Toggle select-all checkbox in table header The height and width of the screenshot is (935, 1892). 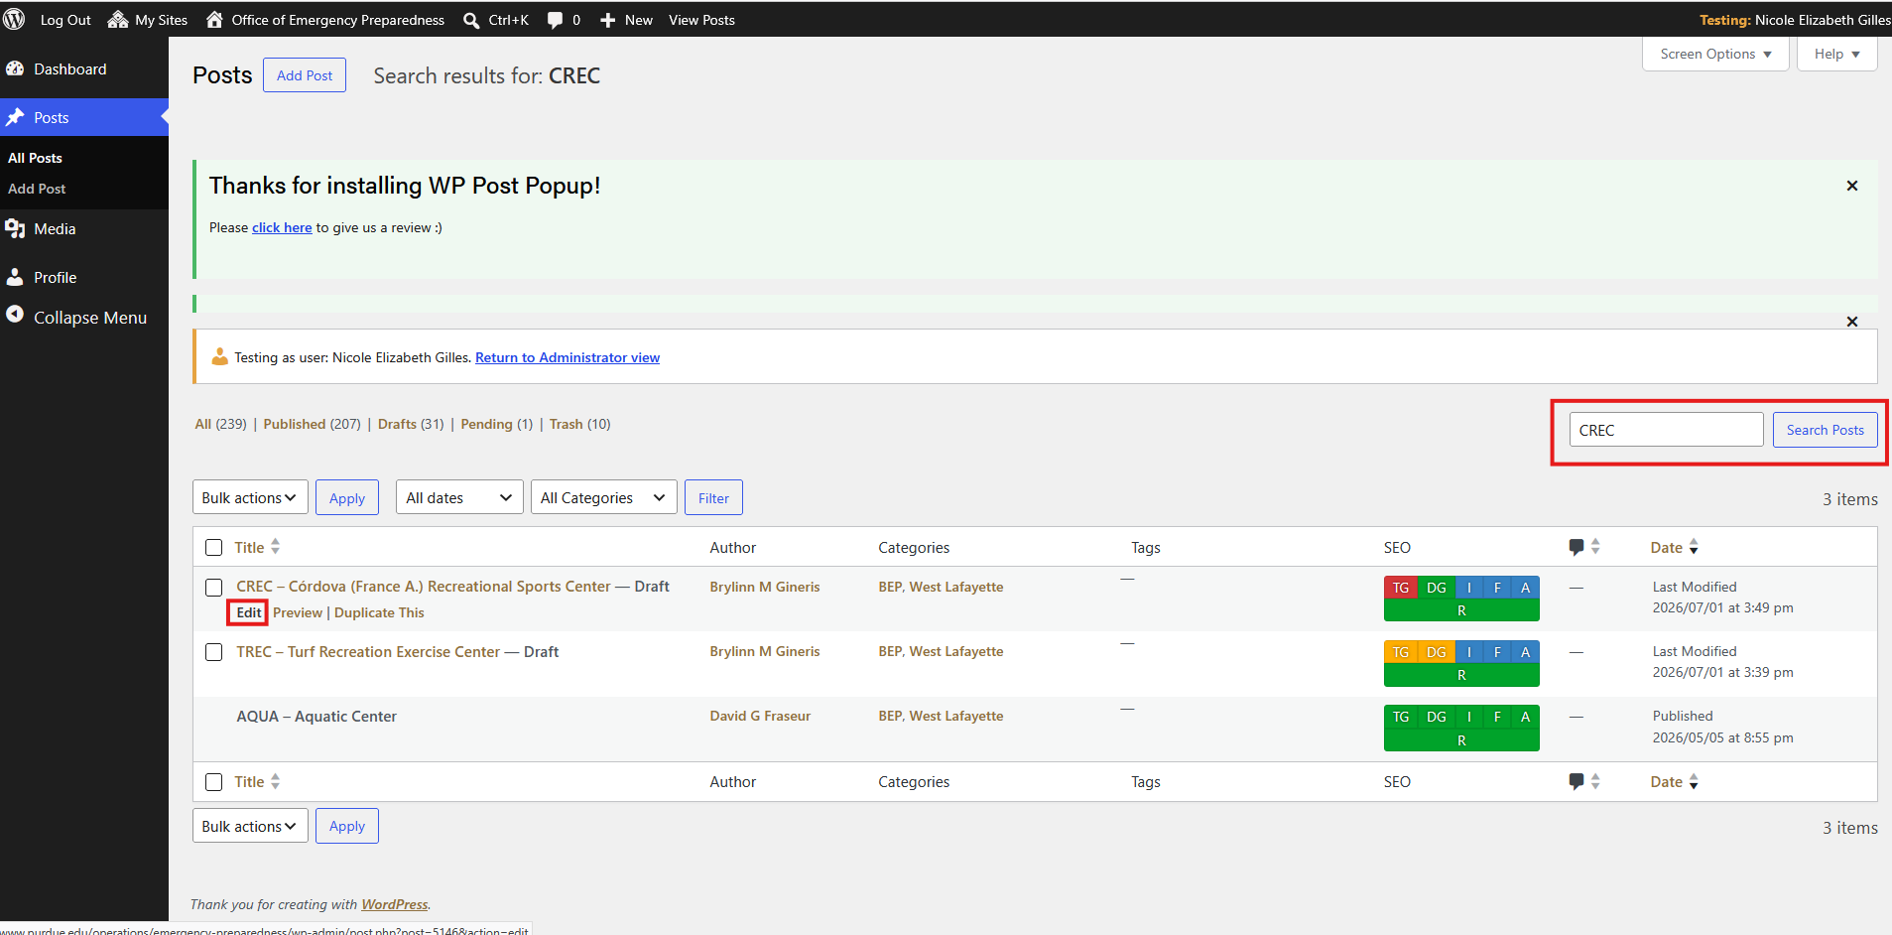pos(213,547)
